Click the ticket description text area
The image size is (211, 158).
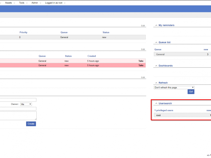pyautogui.click(x=18, y=116)
